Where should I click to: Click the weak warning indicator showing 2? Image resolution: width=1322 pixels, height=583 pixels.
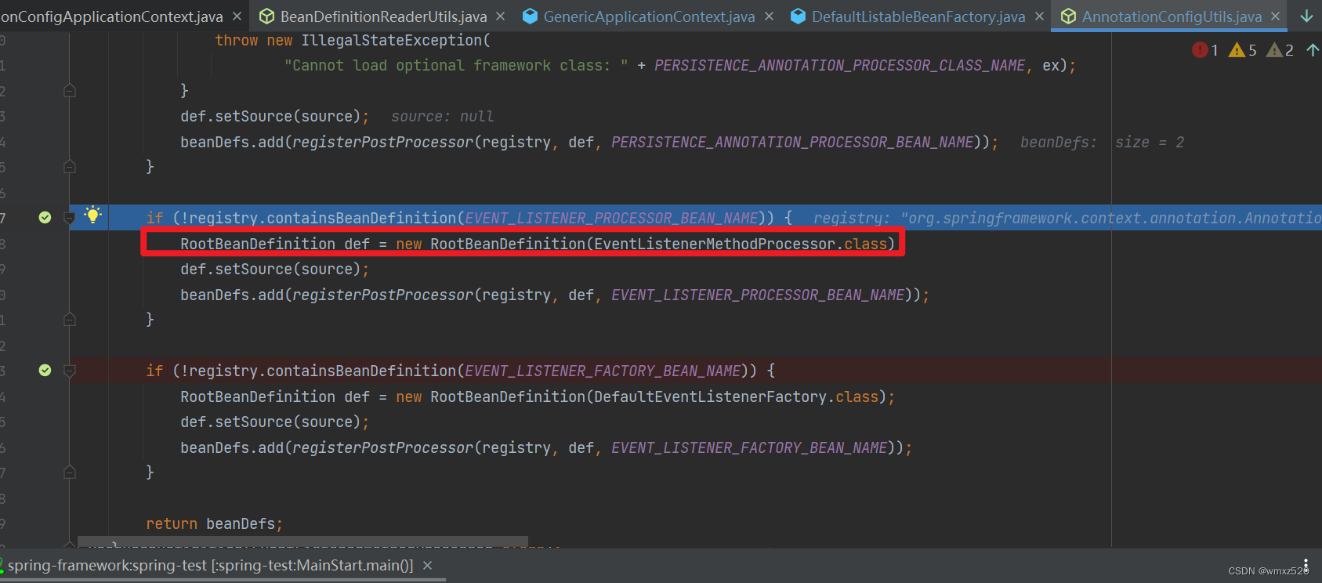coord(1280,50)
